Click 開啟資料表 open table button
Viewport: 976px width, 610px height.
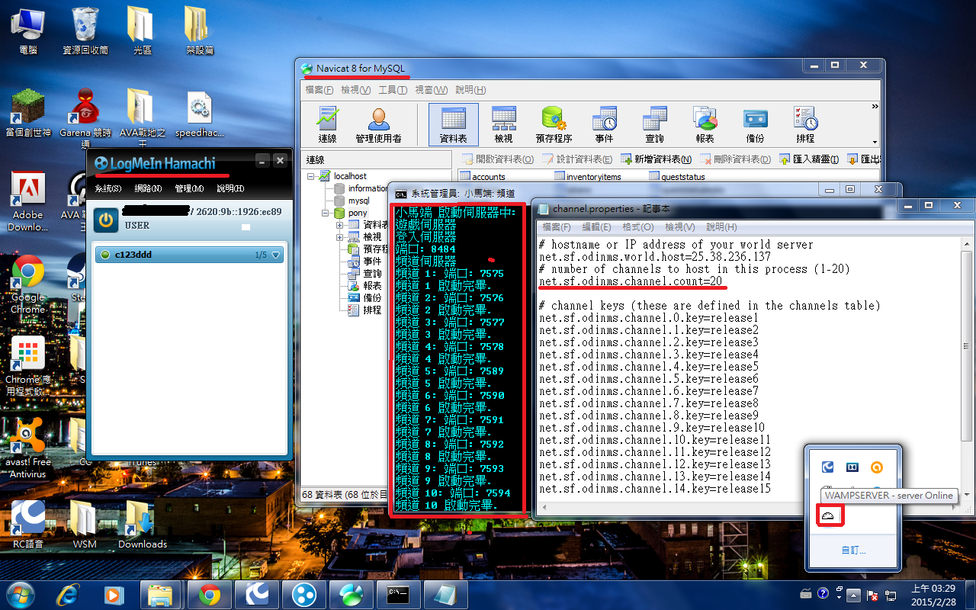498,159
